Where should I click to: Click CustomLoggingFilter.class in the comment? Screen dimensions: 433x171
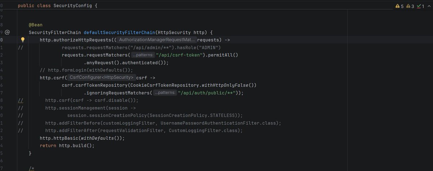tap(203, 131)
